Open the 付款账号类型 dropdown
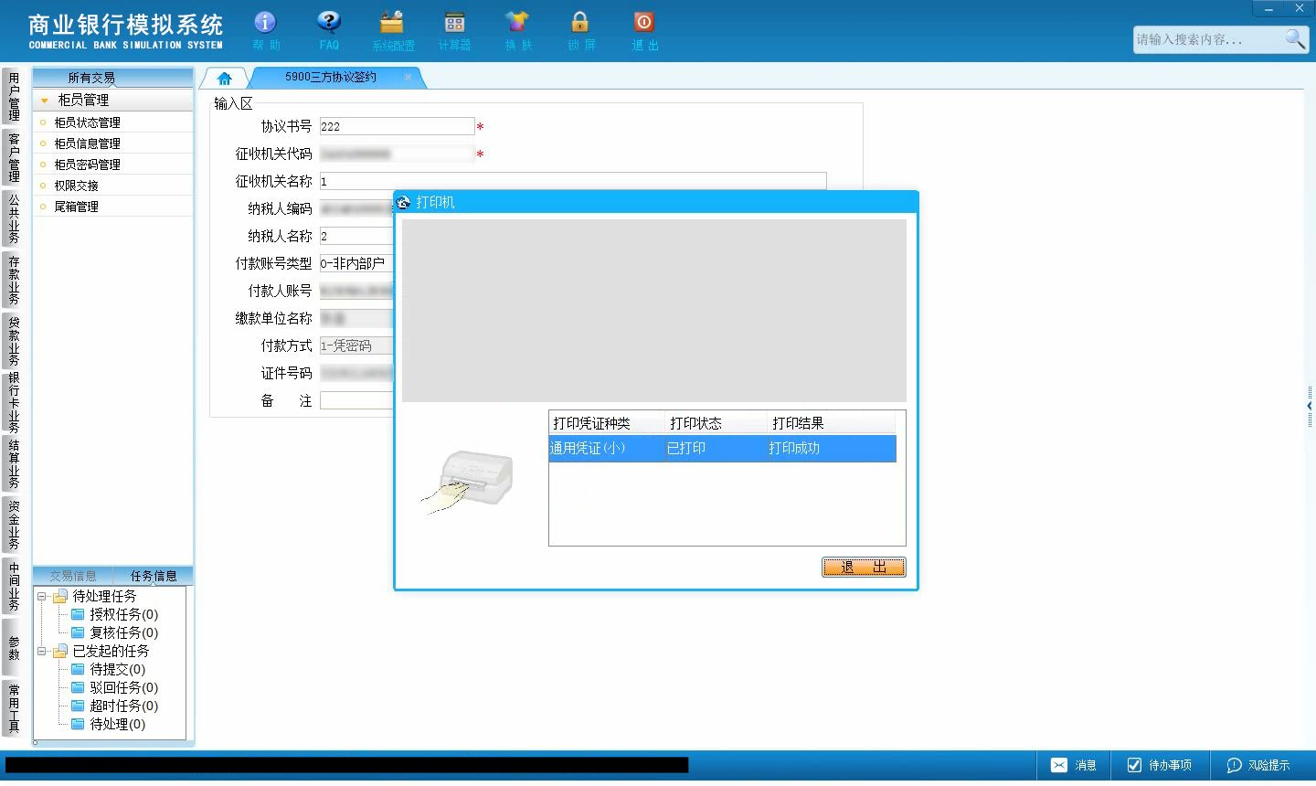Image resolution: width=1316 pixels, height=786 pixels. tap(356, 263)
